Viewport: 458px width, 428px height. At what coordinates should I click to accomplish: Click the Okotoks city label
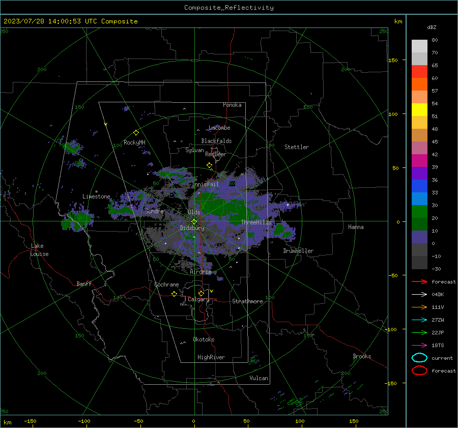(204, 339)
